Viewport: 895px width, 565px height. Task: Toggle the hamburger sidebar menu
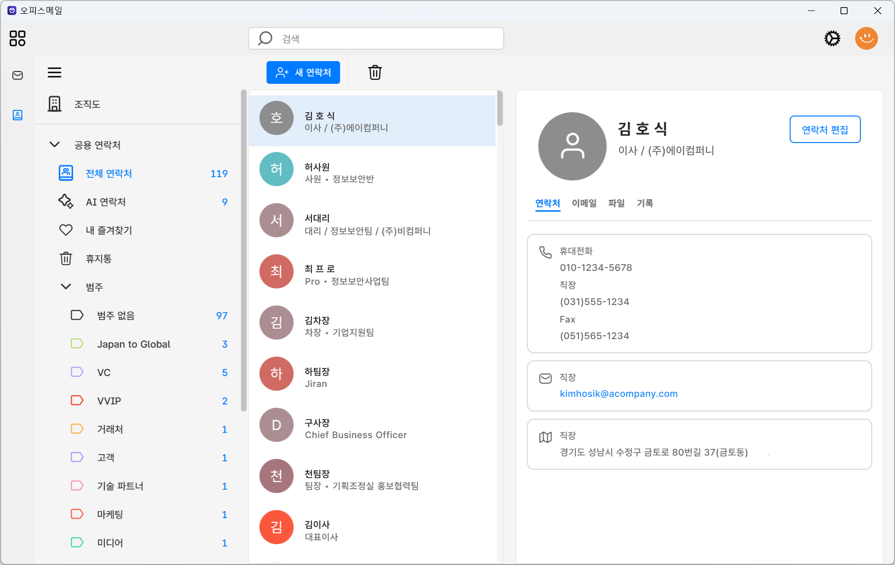pyautogui.click(x=54, y=72)
